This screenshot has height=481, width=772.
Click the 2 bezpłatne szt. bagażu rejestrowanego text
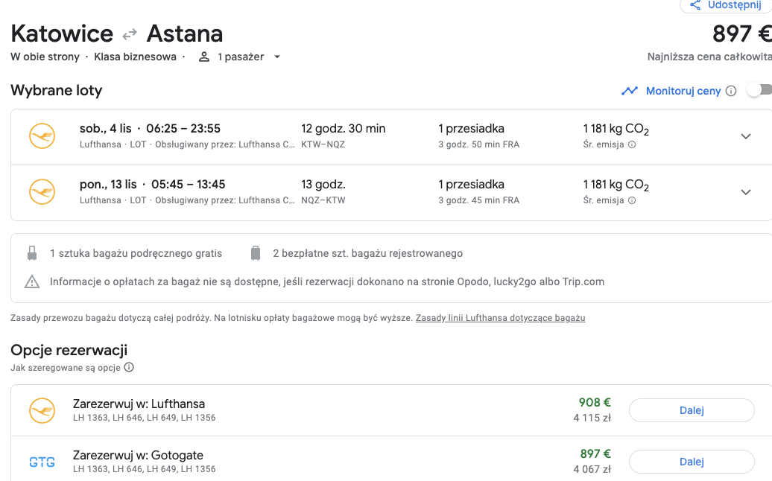click(x=368, y=253)
